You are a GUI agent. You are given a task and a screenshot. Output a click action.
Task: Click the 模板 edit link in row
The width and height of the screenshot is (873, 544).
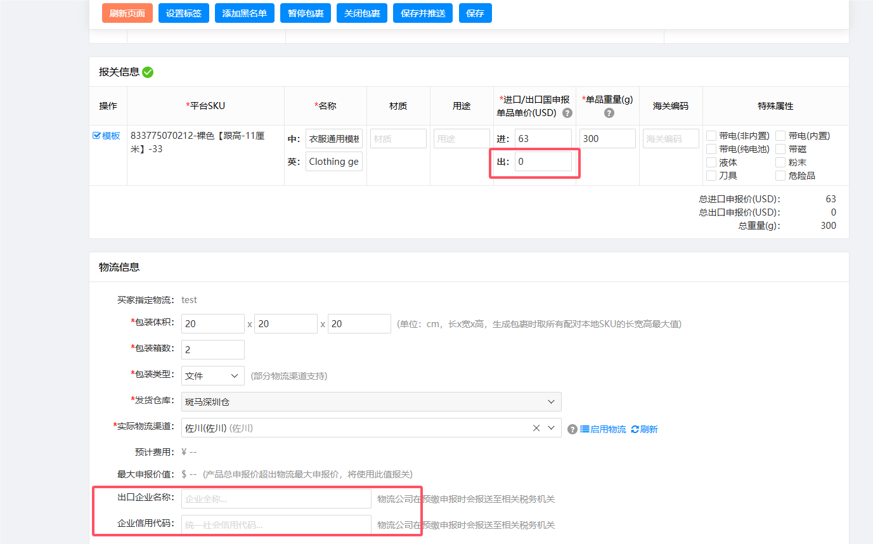click(x=107, y=136)
